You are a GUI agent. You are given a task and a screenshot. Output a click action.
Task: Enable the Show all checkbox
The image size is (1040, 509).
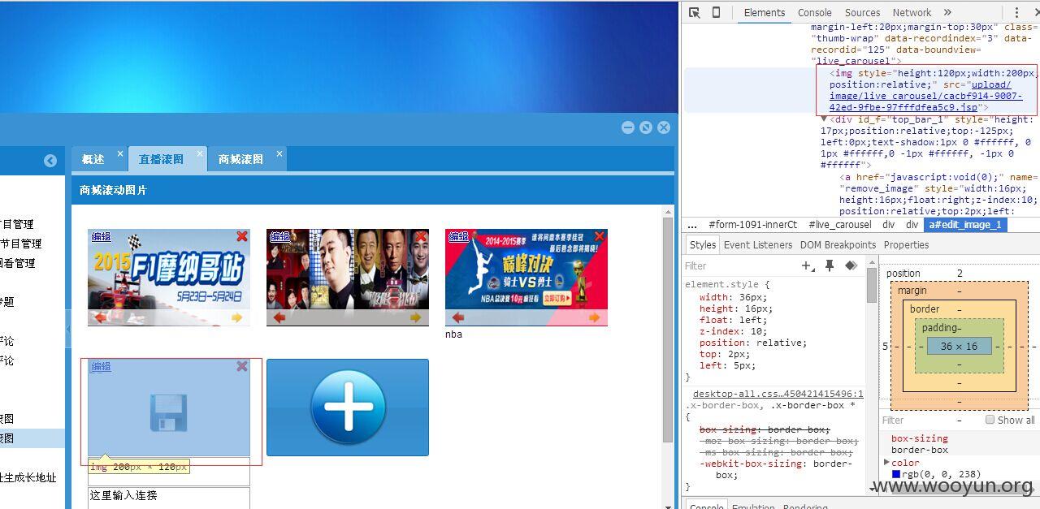point(990,420)
